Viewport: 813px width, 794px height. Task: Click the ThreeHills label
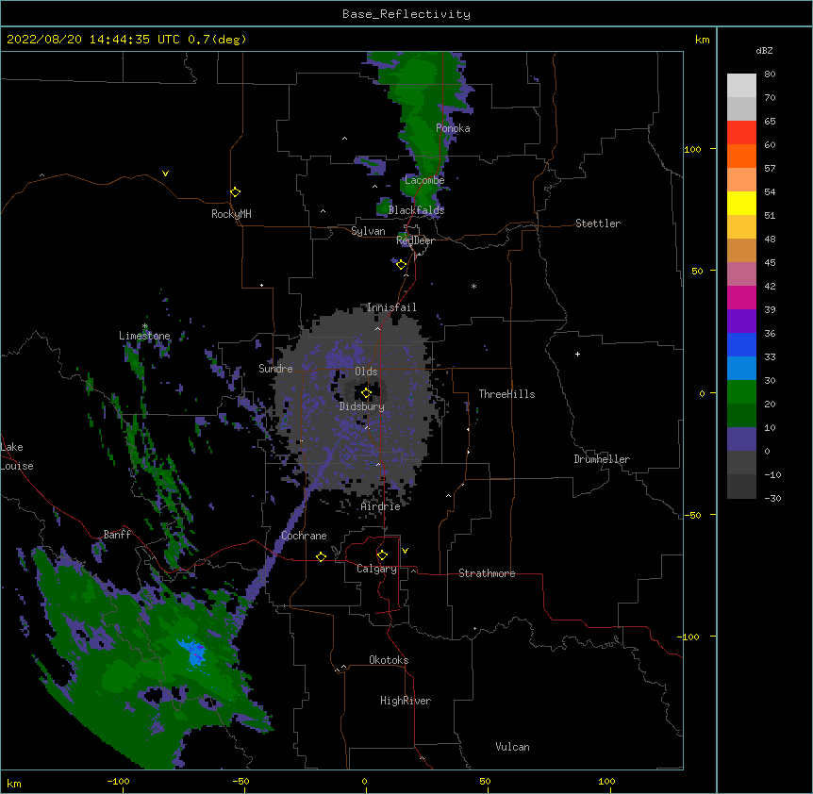click(x=506, y=394)
